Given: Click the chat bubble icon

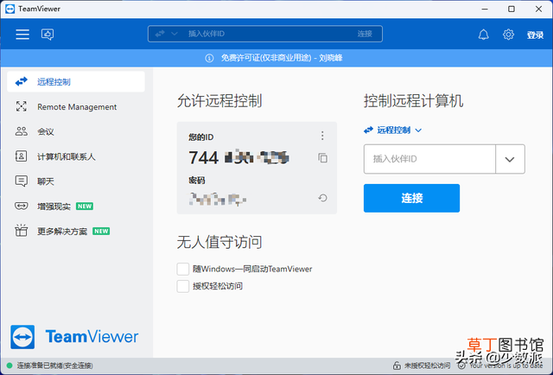Looking at the screenshot, I should [21, 181].
